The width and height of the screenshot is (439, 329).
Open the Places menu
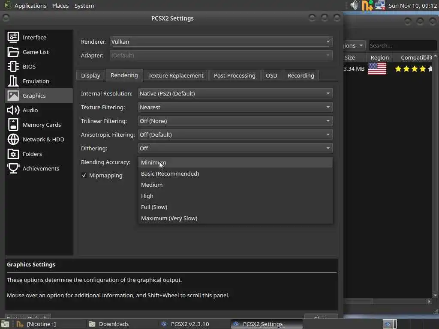pyautogui.click(x=60, y=6)
